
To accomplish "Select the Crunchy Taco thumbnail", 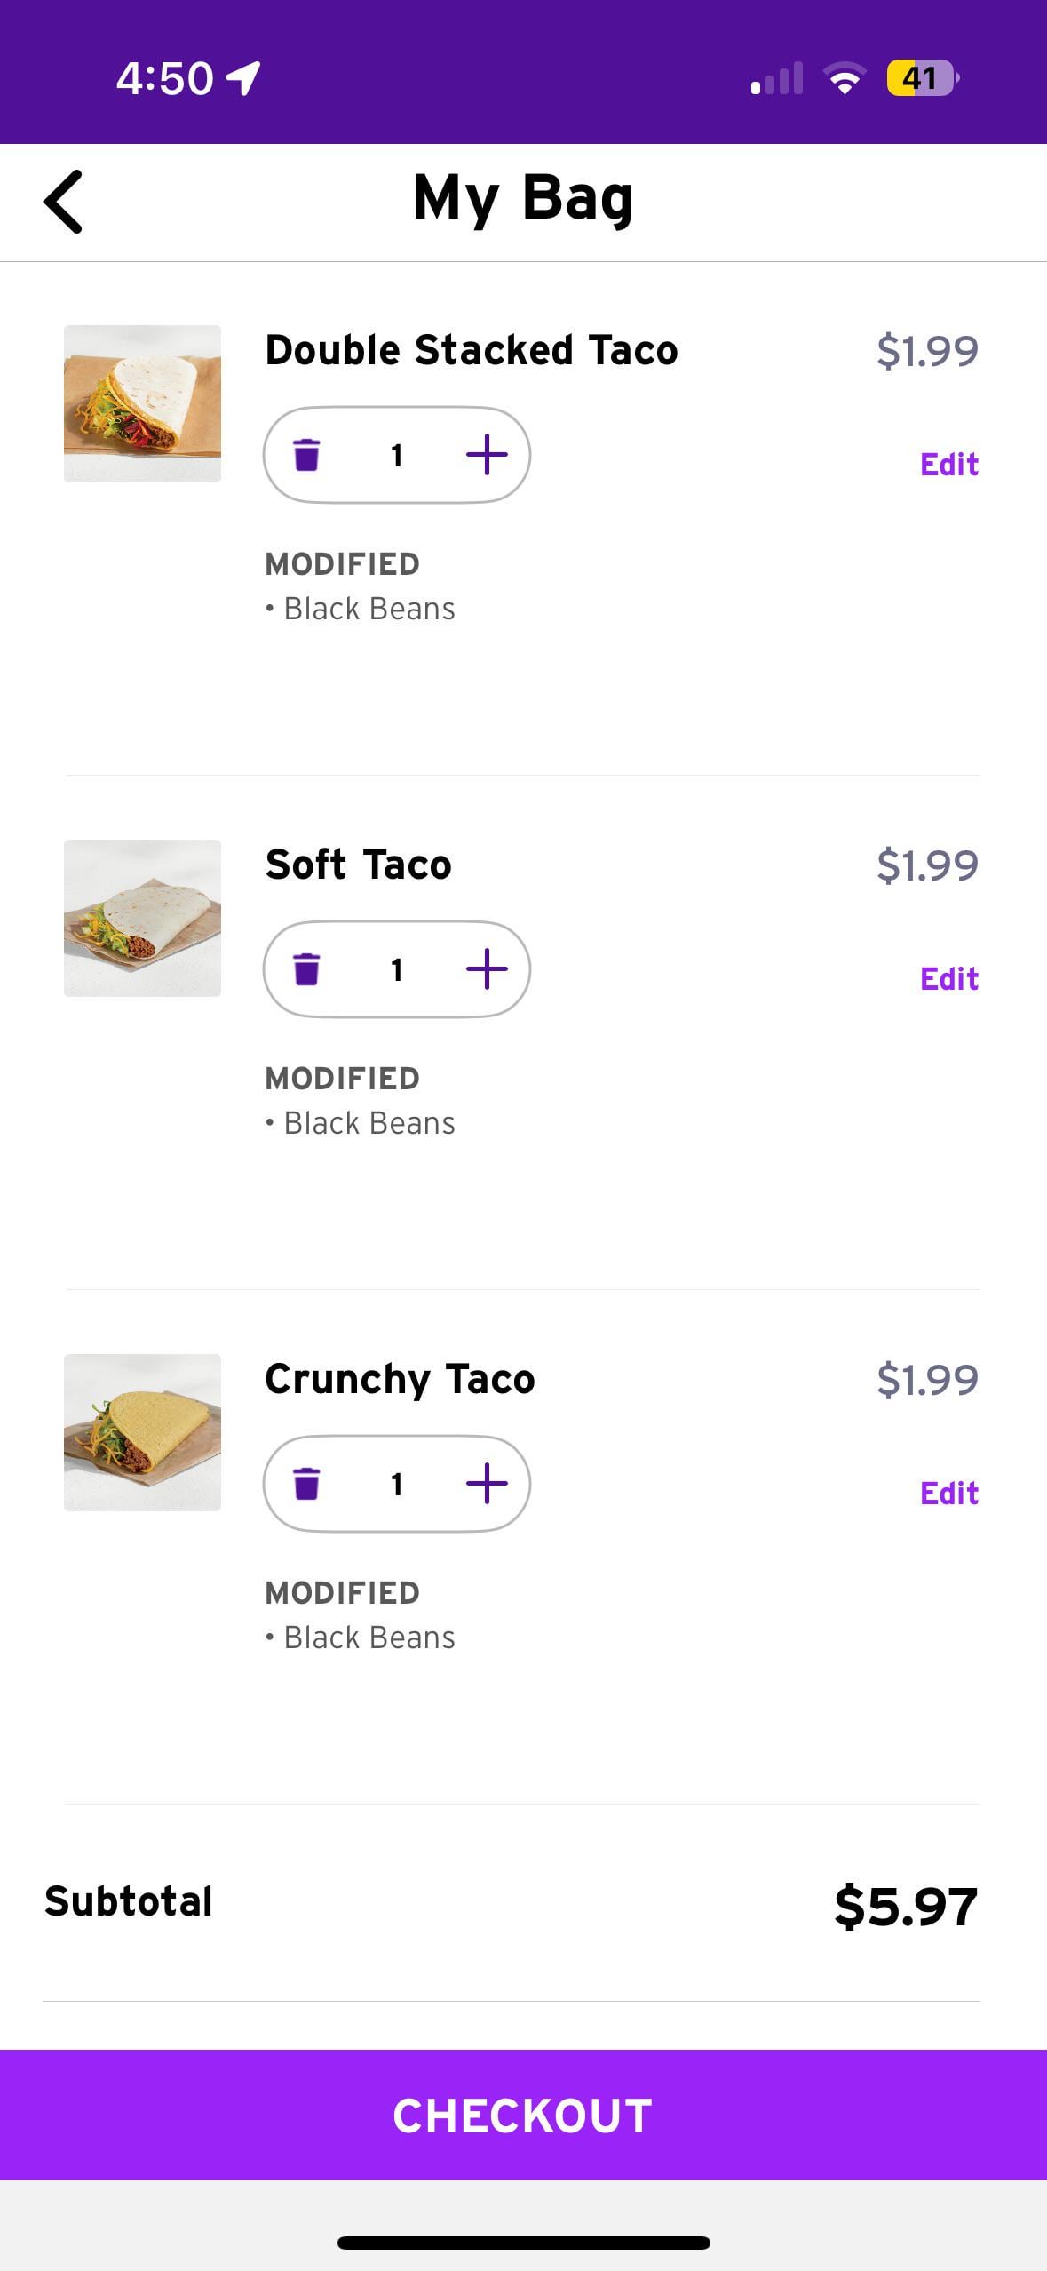I will (x=142, y=1432).
